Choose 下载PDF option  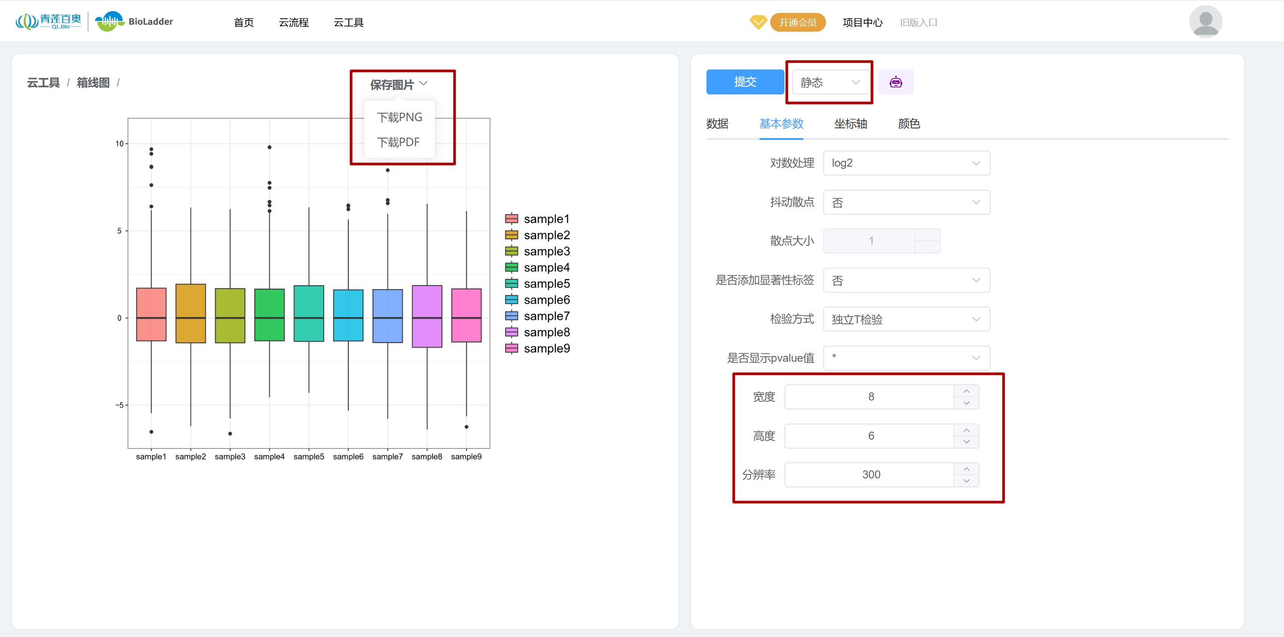[398, 142]
